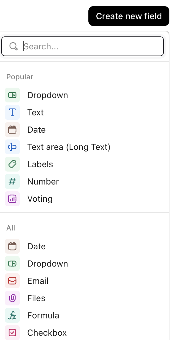Focus the Search field types input
The image size is (170, 340).
coord(82,46)
